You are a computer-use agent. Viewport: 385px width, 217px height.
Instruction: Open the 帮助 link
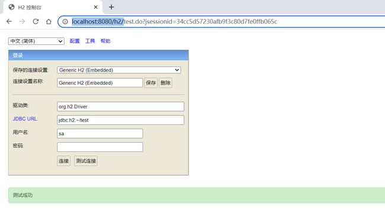pyautogui.click(x=105, y=41)
